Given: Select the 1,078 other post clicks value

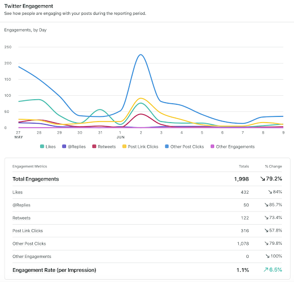Looking at the screenshot, I should tap(243, 244).
